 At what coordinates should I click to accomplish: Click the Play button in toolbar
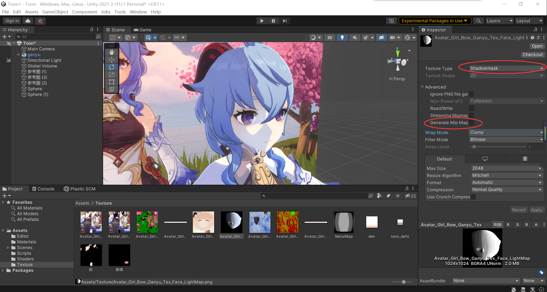pos(262,21)
